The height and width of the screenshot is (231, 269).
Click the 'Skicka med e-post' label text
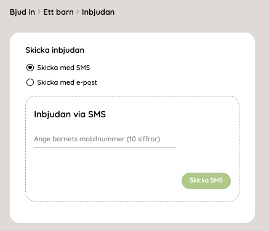[x=67, y=82]
